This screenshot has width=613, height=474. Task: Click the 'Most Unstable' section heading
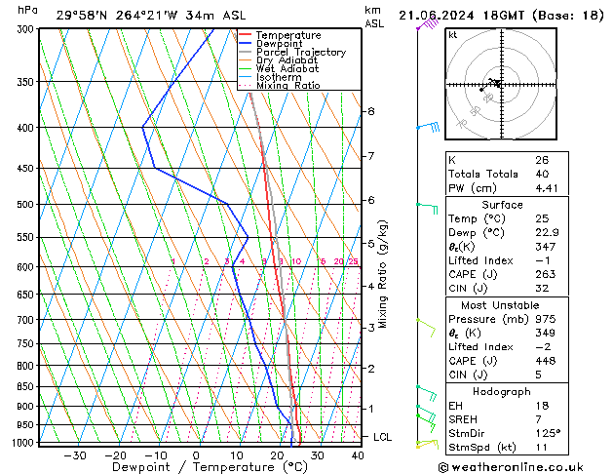coord(500,305)
